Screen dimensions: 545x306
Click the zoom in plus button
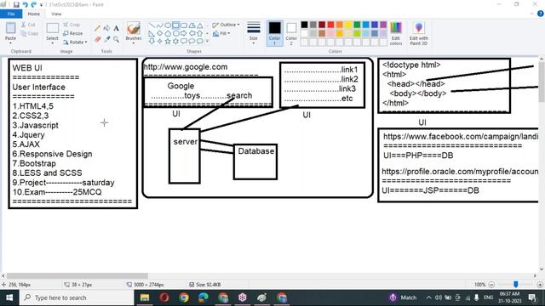[x=540, y=285]
